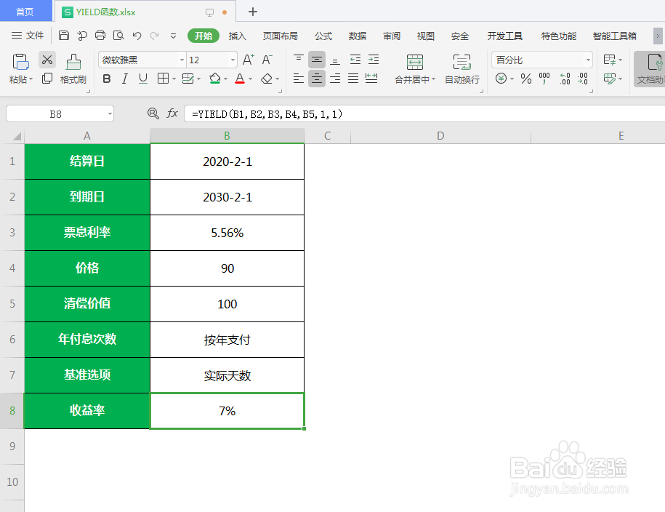Image resolution: width=665 pixels, height=512 pixels.
Task: Click Merge and Center (合并居中) icon
Action: pos(414,62)
